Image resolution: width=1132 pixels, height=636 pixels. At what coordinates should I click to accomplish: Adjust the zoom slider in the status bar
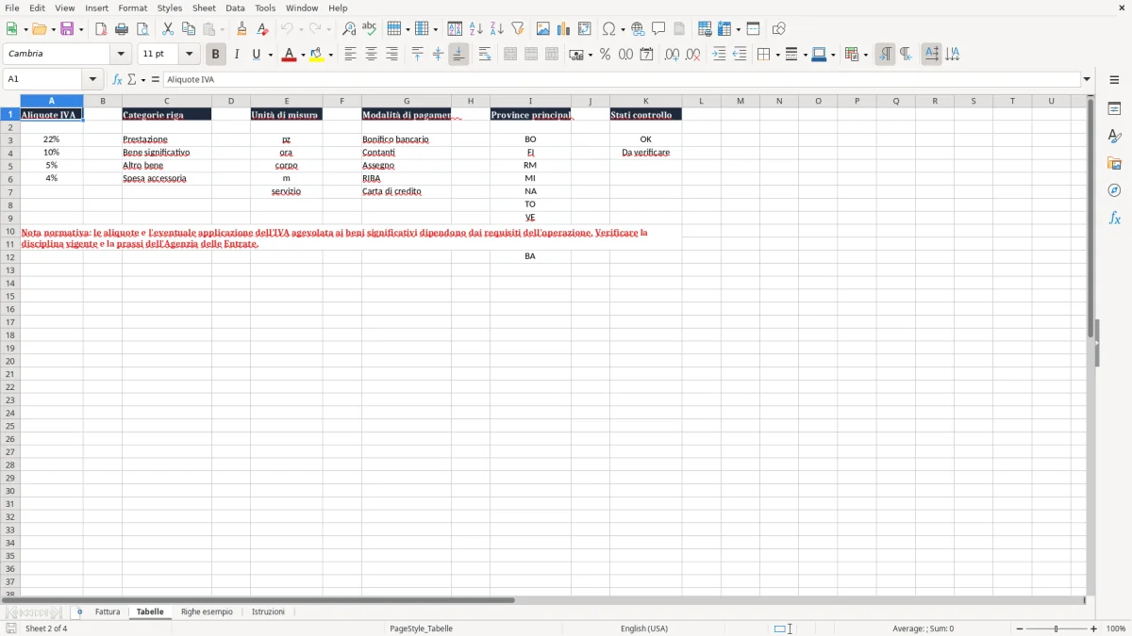point(1057,628)
